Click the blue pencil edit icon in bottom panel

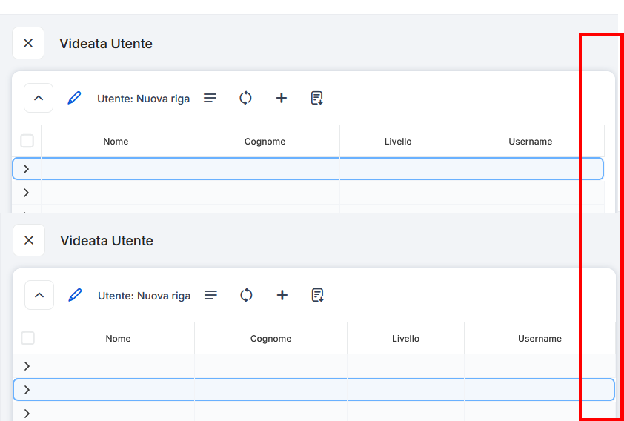click(75, 295)
